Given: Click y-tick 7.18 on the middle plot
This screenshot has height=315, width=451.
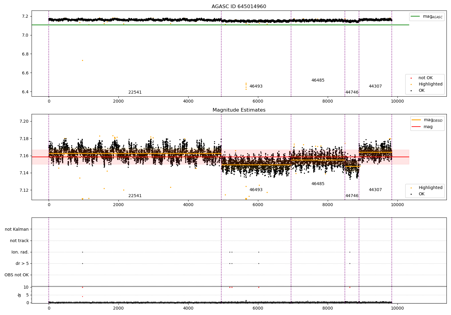Looking at the screenshot, I should click(x=24, y=139).
